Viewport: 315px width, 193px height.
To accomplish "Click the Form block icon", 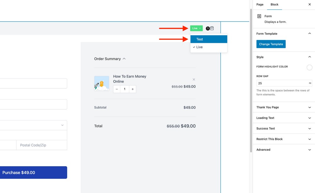I will 259,16.
